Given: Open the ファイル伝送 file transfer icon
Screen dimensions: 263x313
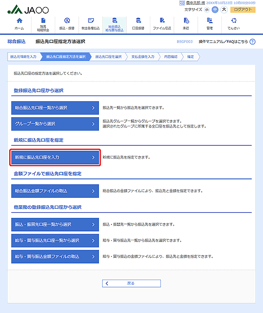Looking at the screenshot, I should click(x=162, y=23).
